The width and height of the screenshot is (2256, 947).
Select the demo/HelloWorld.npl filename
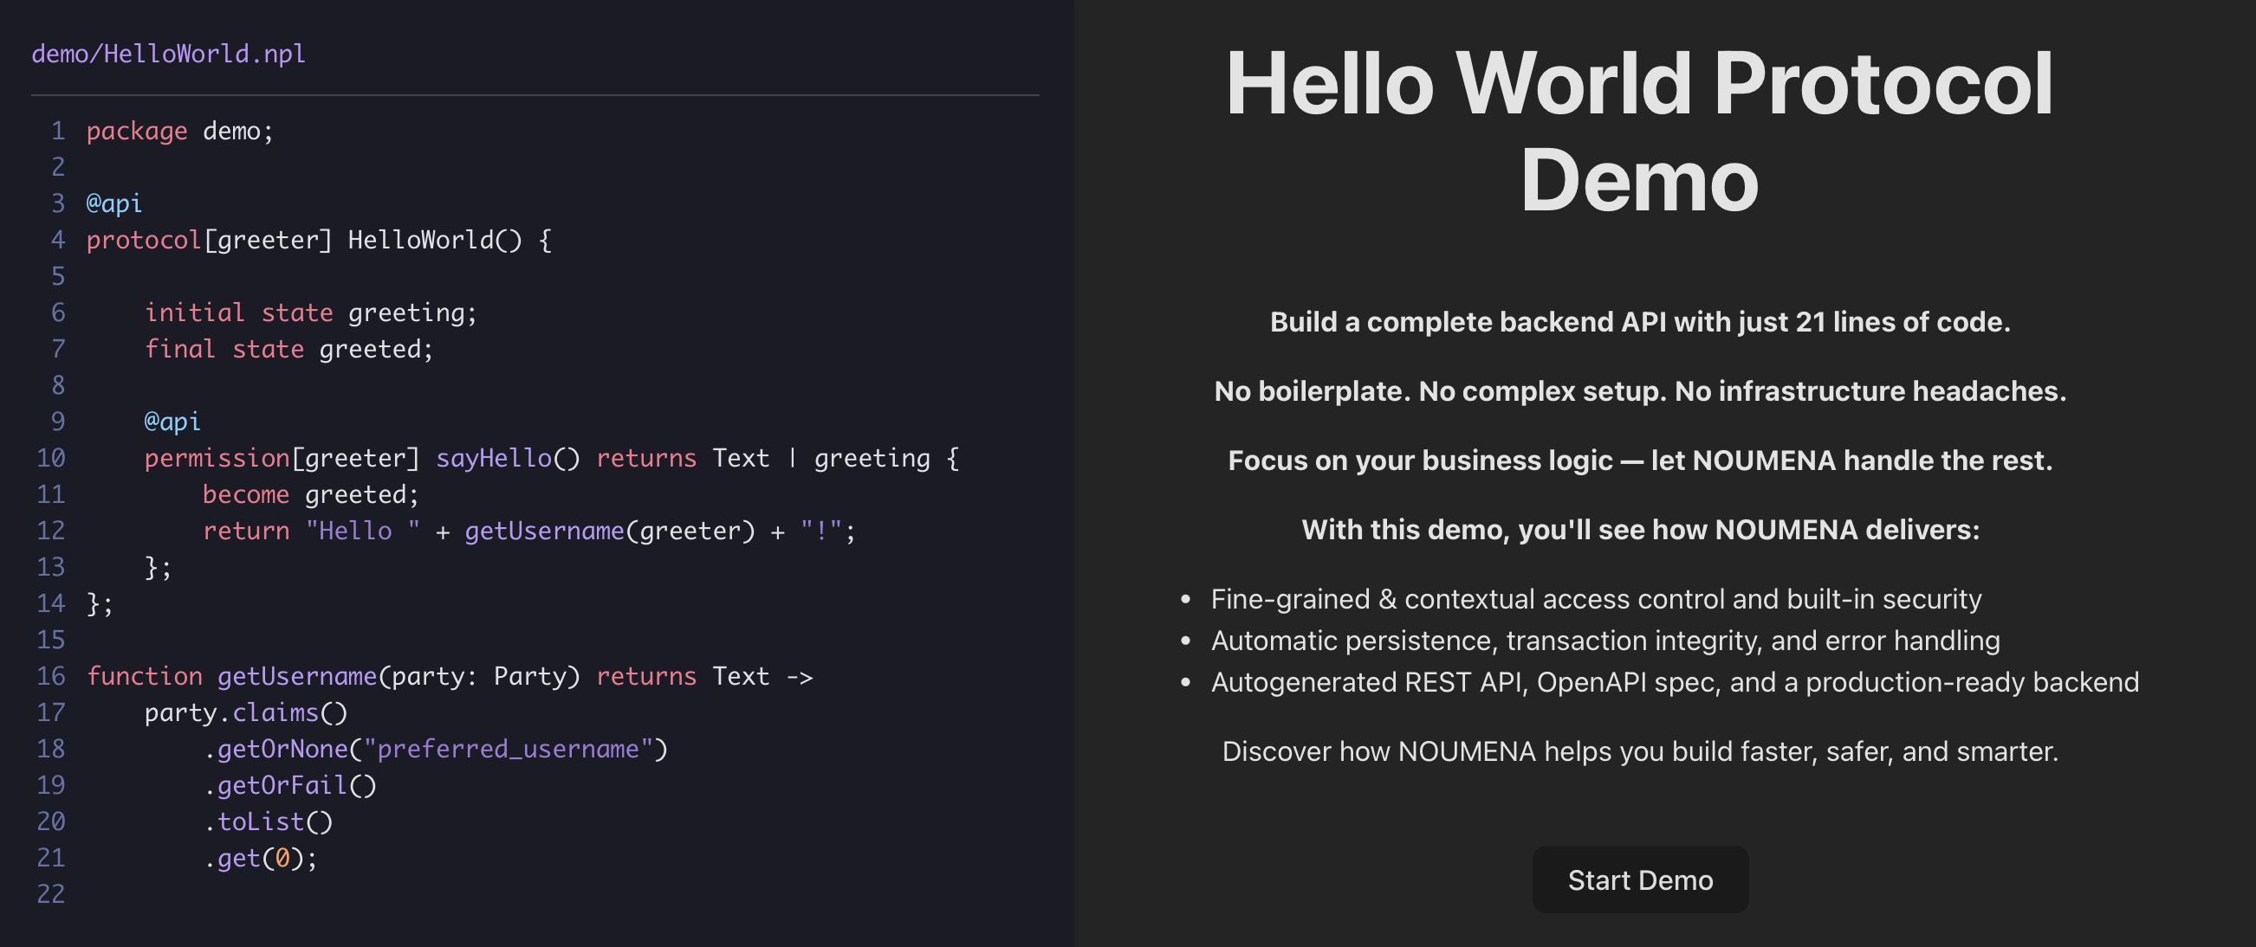pos(168,54)
